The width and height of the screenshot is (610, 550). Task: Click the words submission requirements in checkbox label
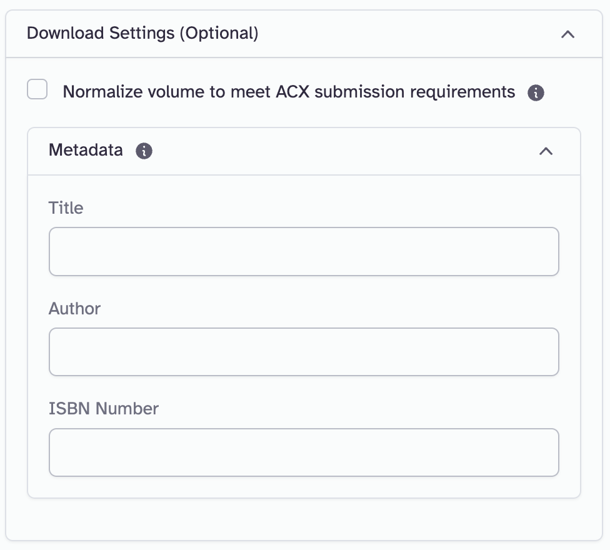tap(414, 92)
